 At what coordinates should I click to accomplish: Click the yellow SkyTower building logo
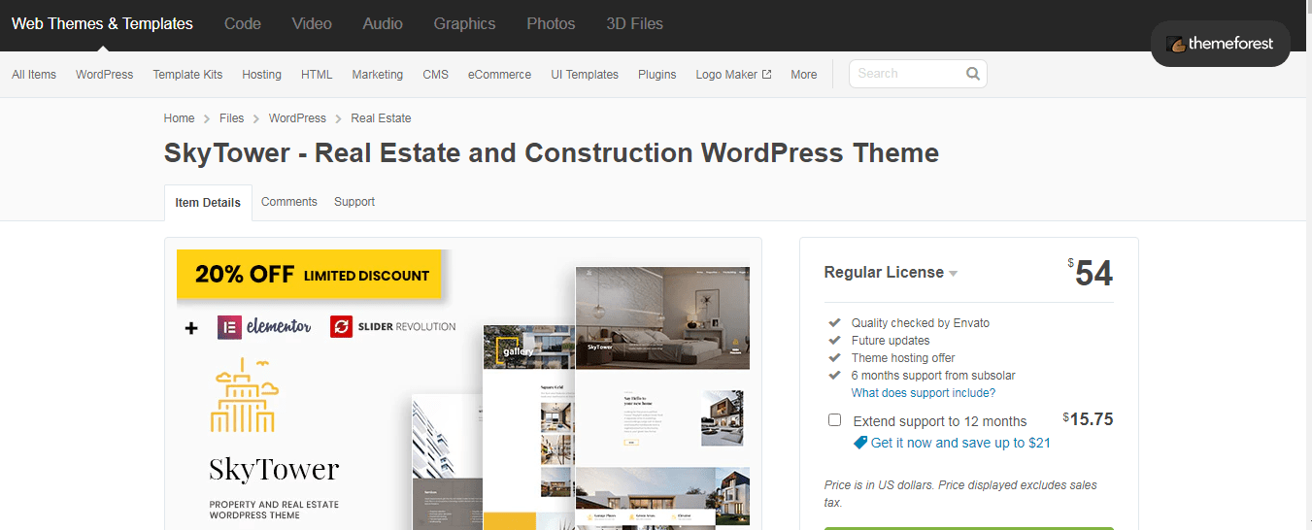click(244, 395)
